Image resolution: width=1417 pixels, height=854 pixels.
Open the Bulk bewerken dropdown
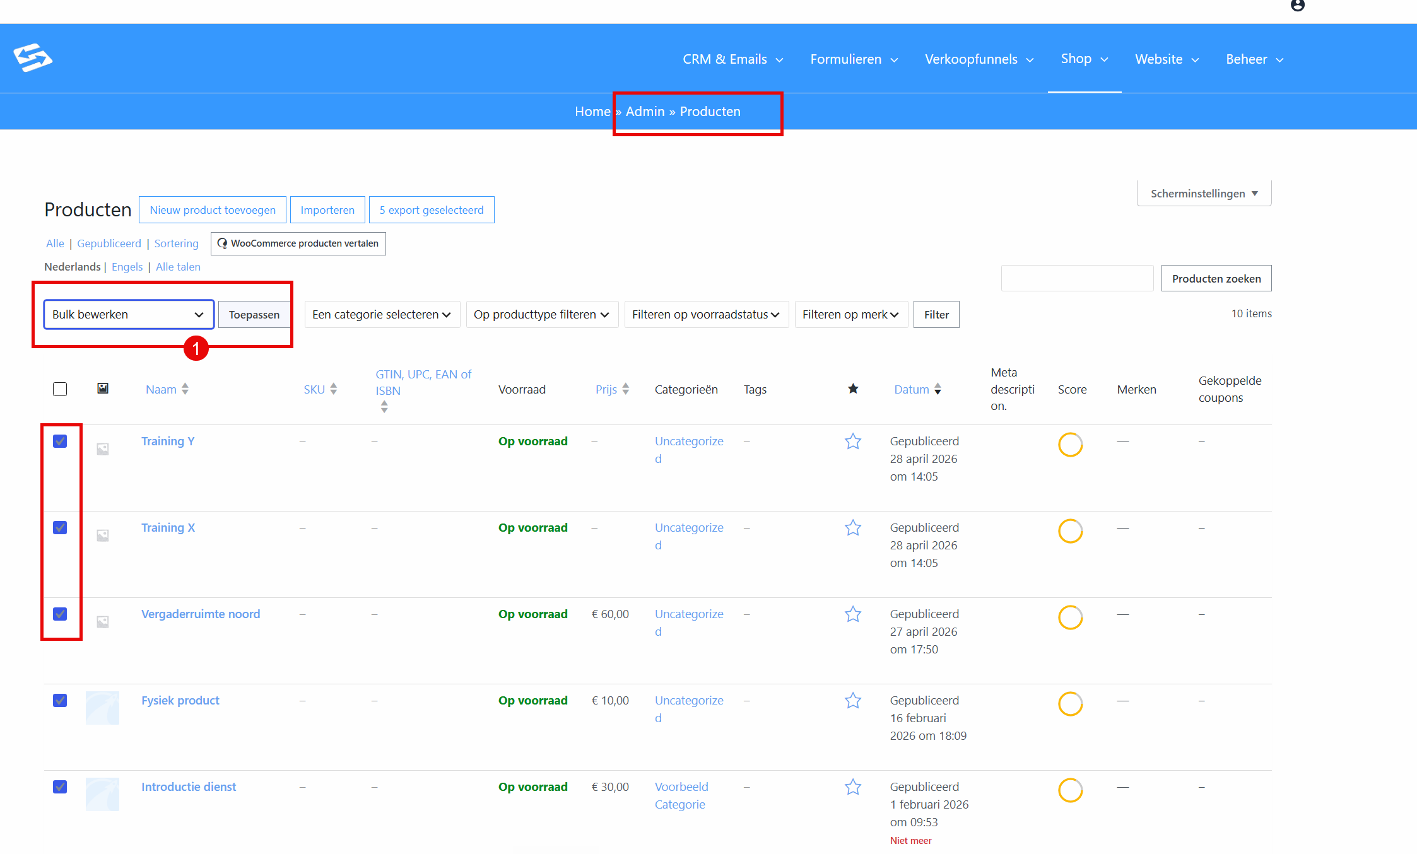(x=129, y=314)
